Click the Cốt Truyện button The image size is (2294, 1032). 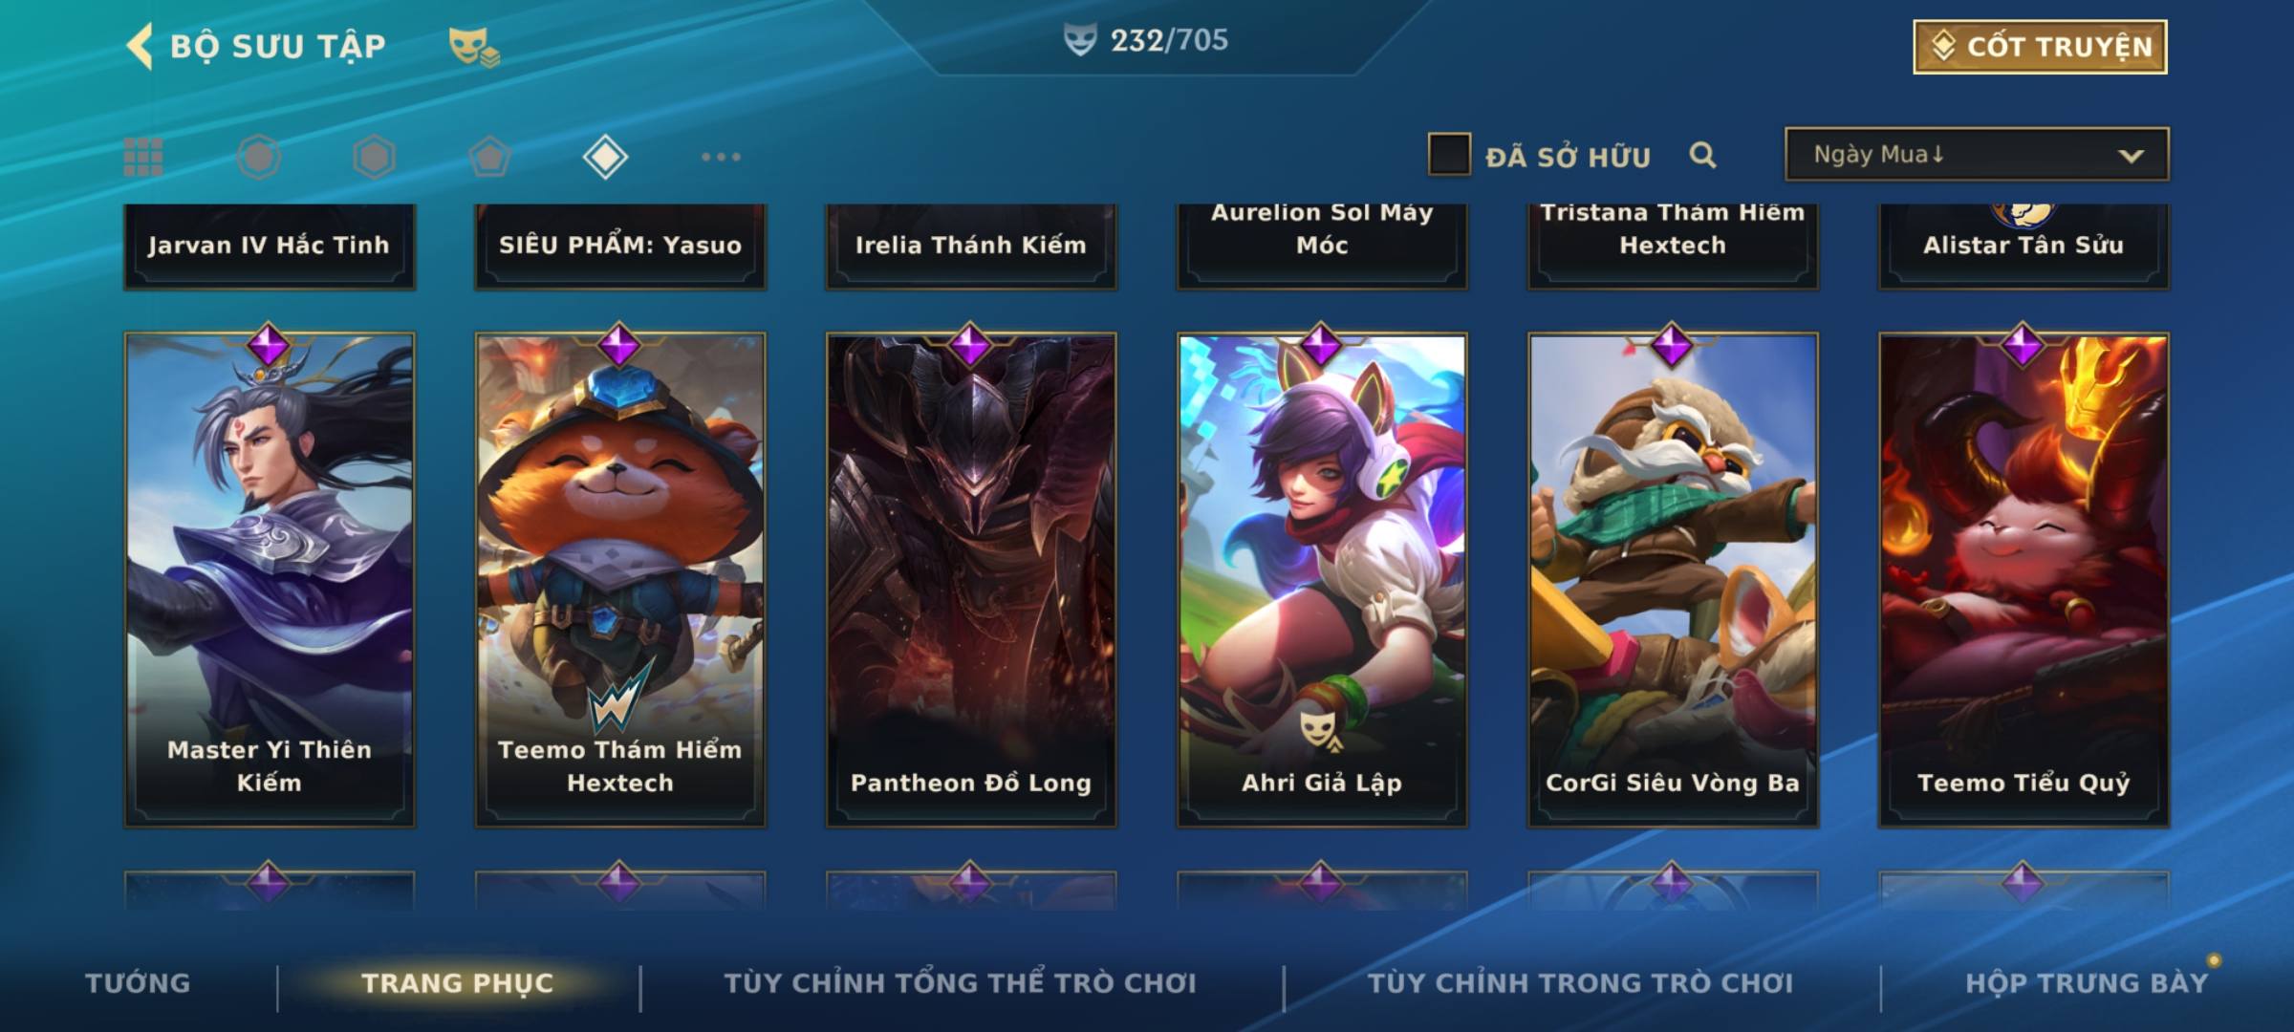click(x=2040, y=47)
